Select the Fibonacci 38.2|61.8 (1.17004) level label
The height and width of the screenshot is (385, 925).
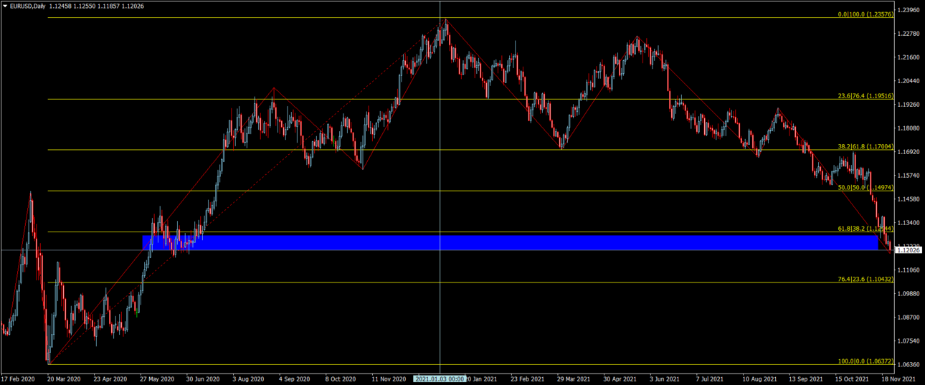tap(865, 146)
